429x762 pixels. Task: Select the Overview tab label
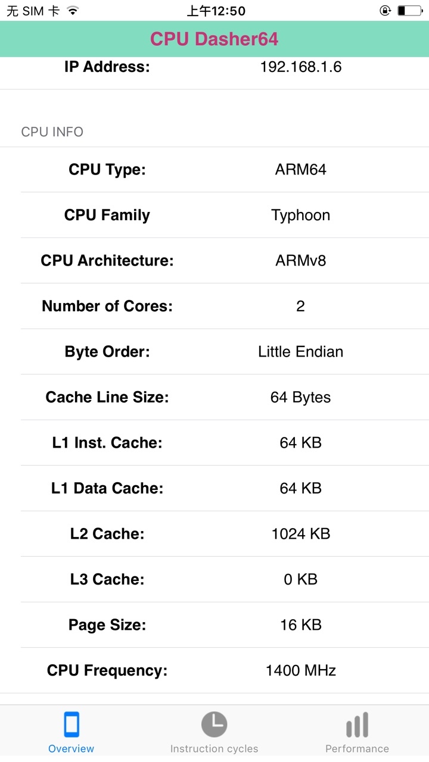(x=71, y=749)
